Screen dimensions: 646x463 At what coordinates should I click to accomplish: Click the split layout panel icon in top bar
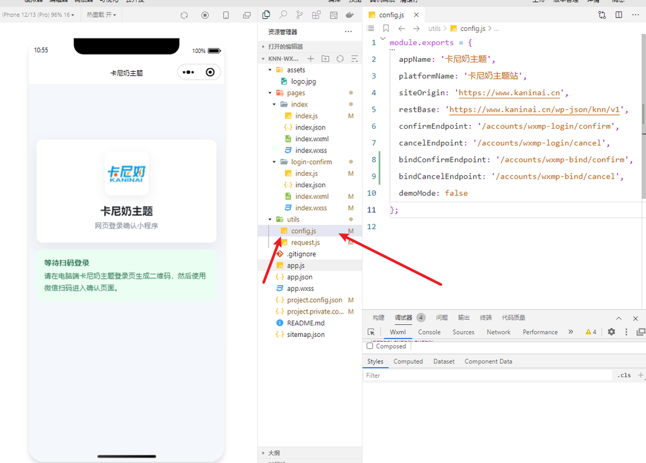pyautogui.click(x=334, y=15)
